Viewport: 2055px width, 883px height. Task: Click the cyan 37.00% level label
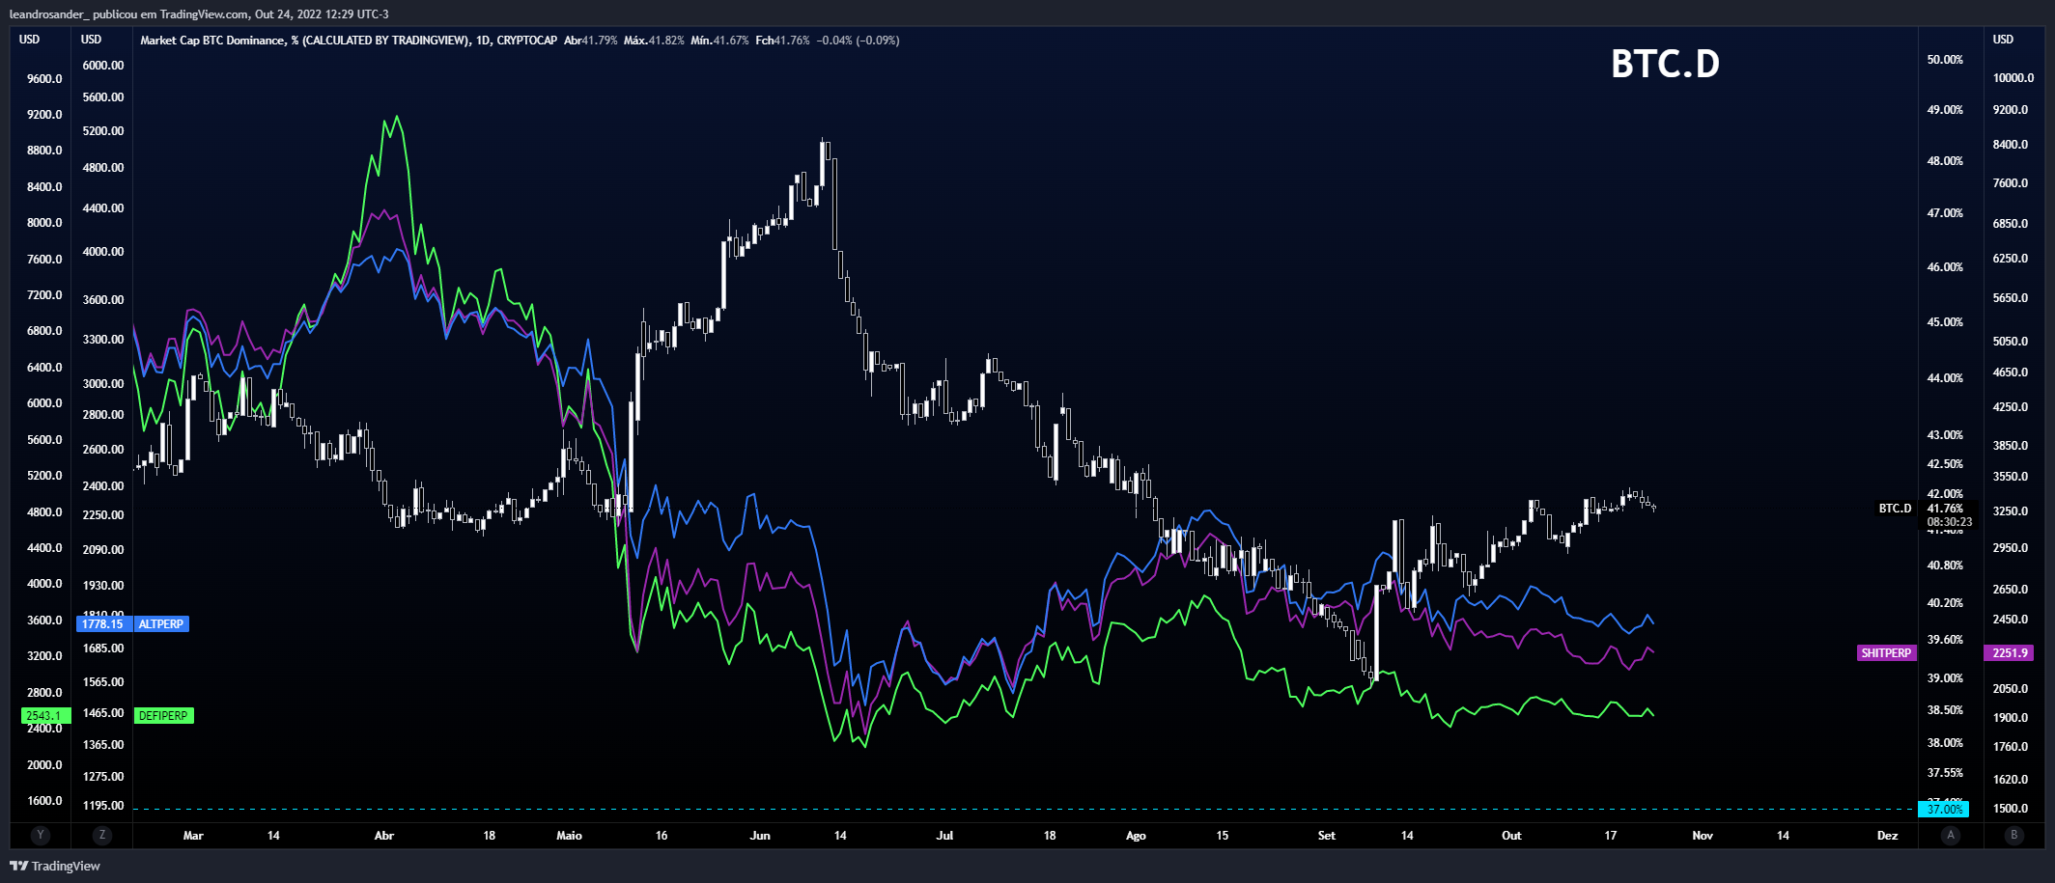1944,810
